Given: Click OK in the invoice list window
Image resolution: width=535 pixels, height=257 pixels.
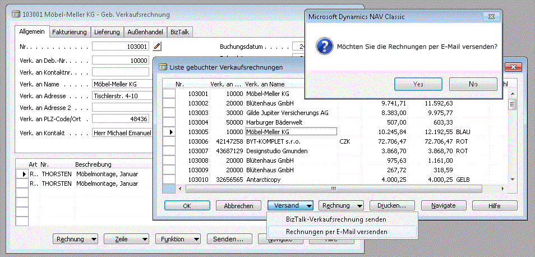Looking at the screenshot, I should [x=187, y=205].
